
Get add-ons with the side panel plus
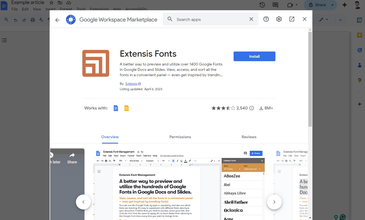(360, 104)
